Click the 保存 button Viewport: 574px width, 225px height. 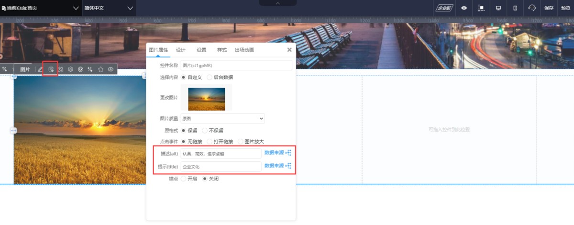coord(549,8)
